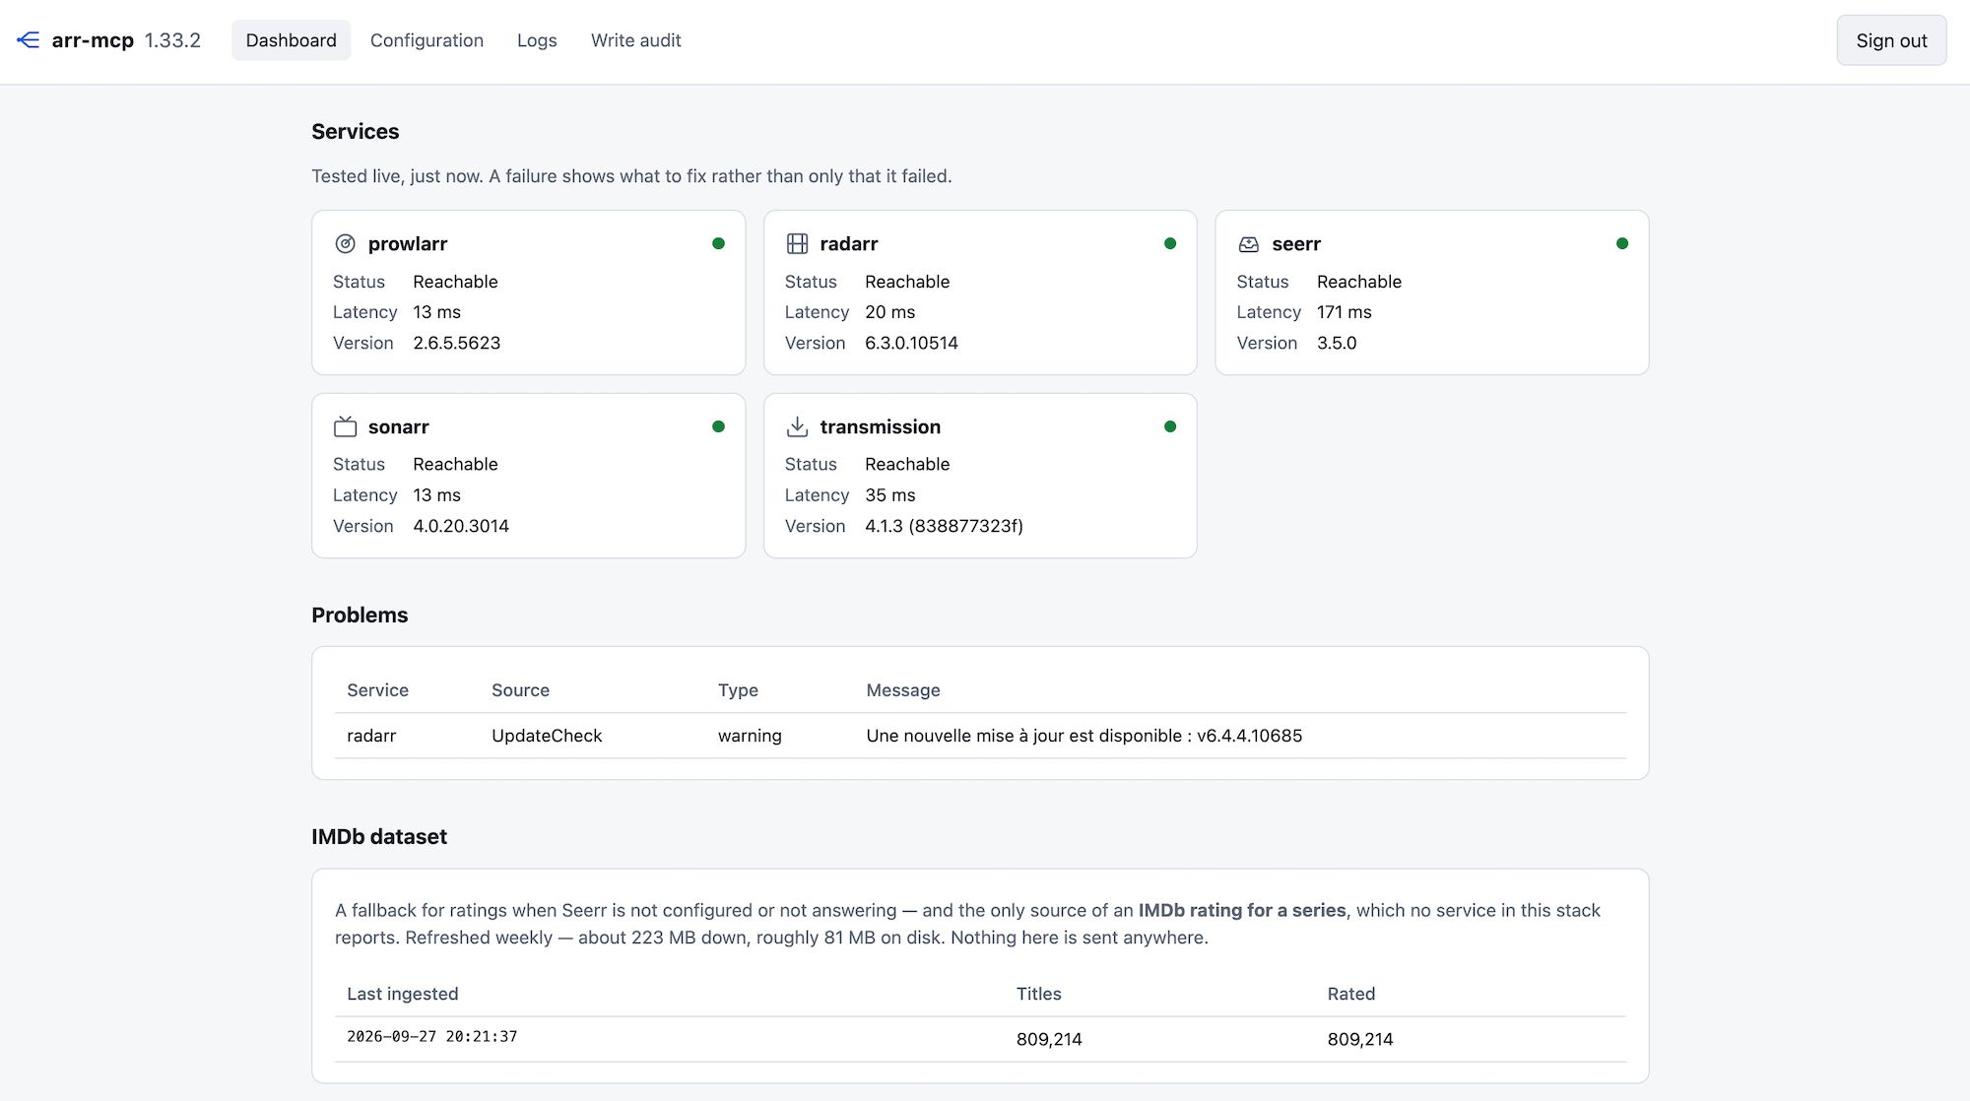
Task: Click the Source column header
Action: pyautogui.click(x=521, y=690)
